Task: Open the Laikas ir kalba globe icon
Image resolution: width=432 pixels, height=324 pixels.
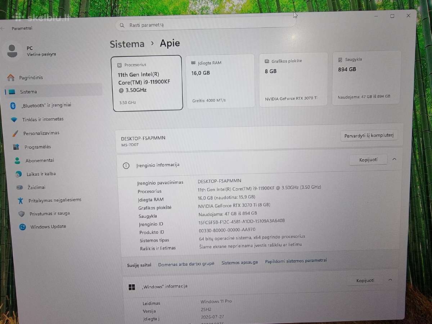Action: click(18, 174)
